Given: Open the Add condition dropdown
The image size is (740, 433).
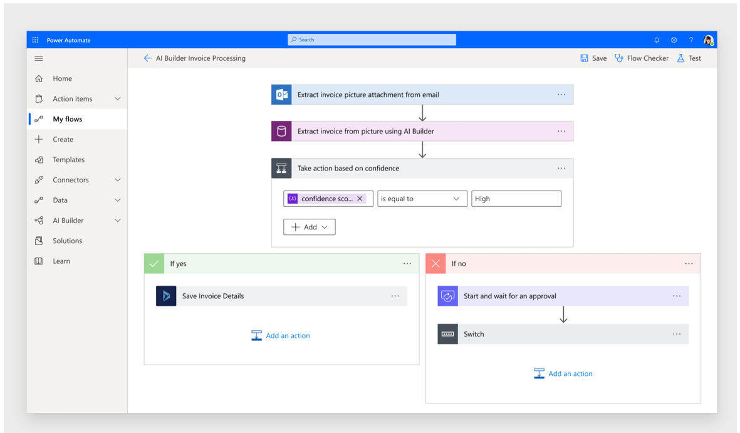Looking at the screenshot, I should coord(310,227).
